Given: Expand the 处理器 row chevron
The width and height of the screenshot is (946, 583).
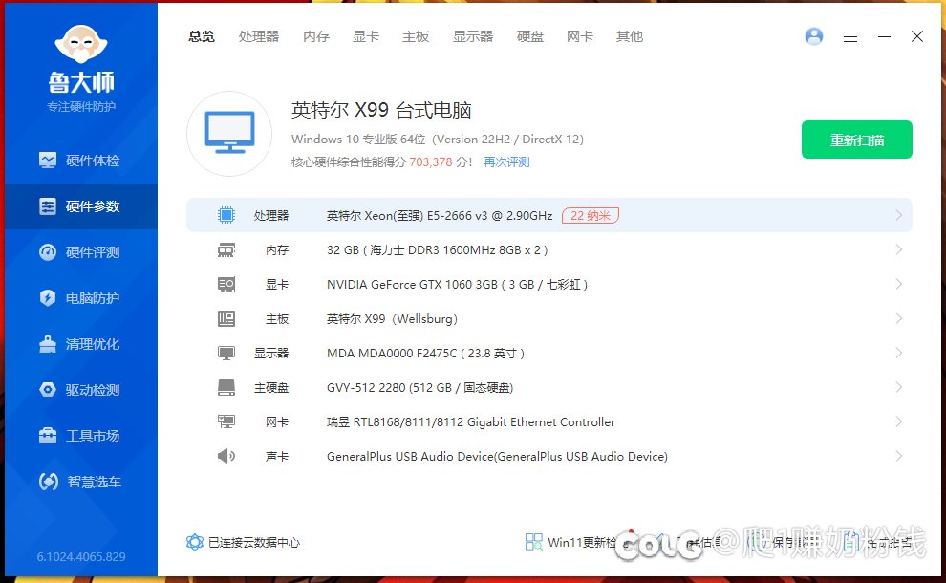Looking at the screenshot, I should coord(899,215).
